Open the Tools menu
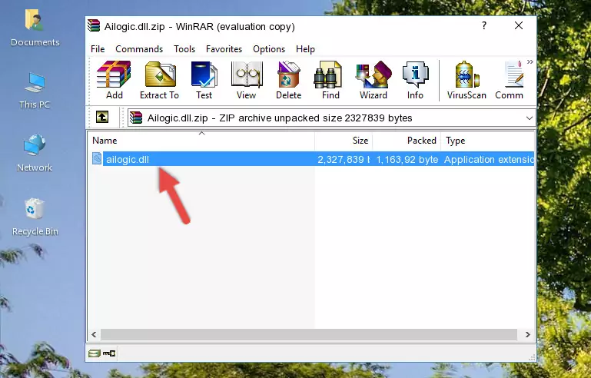Image resolution: width=591 pixels, height=378 pixels. click(184, 49)
